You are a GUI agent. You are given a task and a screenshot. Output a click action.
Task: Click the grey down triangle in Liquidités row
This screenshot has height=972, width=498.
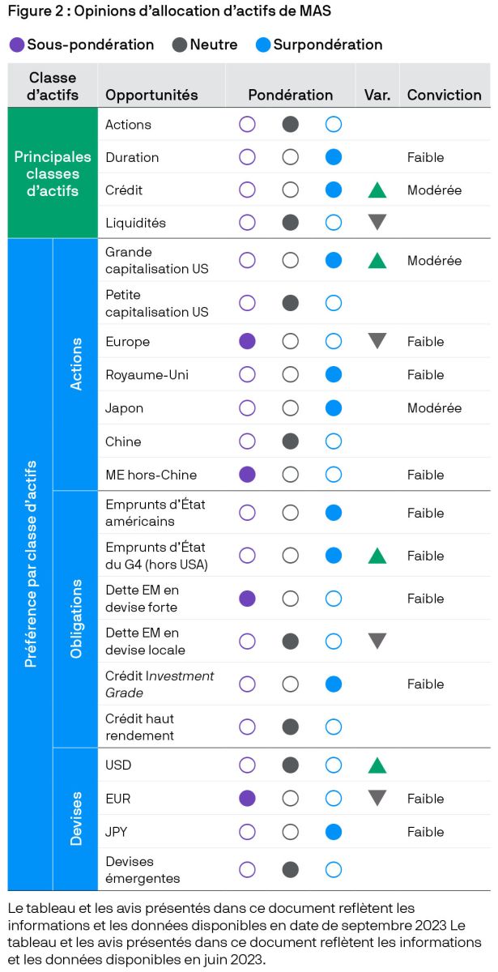(x=377, y=222)
